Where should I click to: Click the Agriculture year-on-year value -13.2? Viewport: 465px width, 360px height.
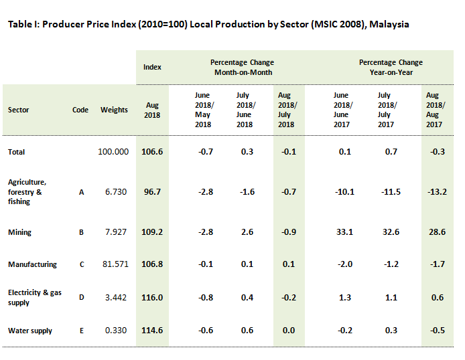tap(436, 192)
